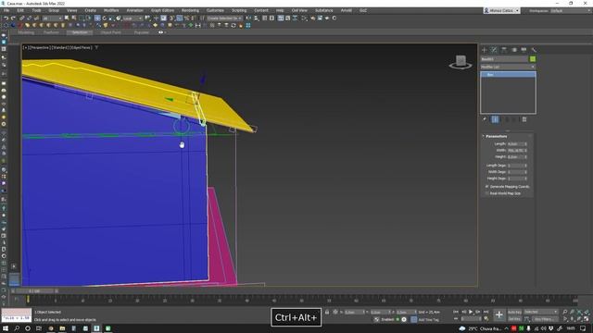The width and height of the screenshot is (593, 333).
Task: Open the Utilities tab in command panel
Action: pos(534,50)
